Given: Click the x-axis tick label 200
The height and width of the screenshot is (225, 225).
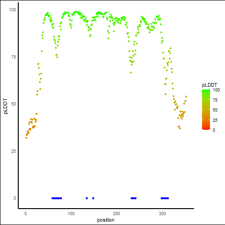Looking at the screenshot, I should (117, 214).
